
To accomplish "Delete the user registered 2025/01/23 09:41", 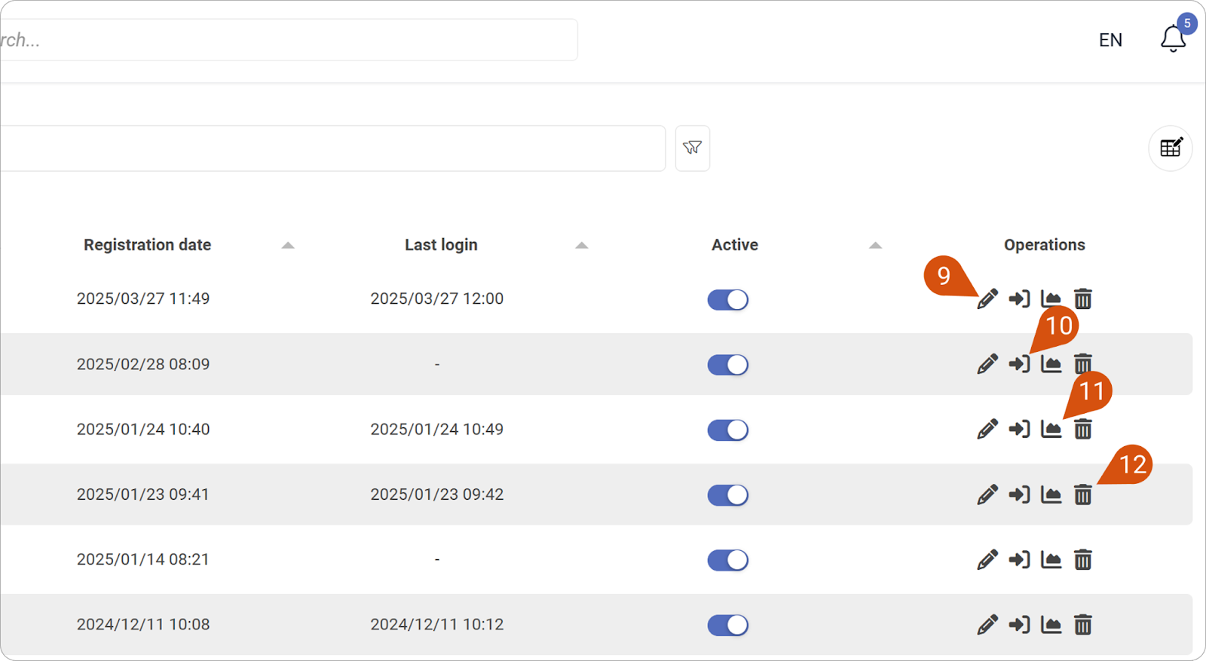I will coord(1082,494).
